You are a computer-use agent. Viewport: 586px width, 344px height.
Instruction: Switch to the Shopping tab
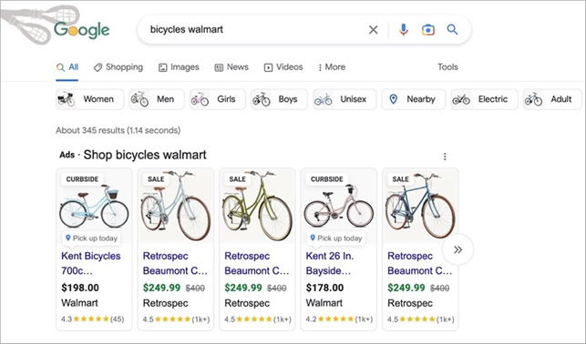click(x=118, y=67)
